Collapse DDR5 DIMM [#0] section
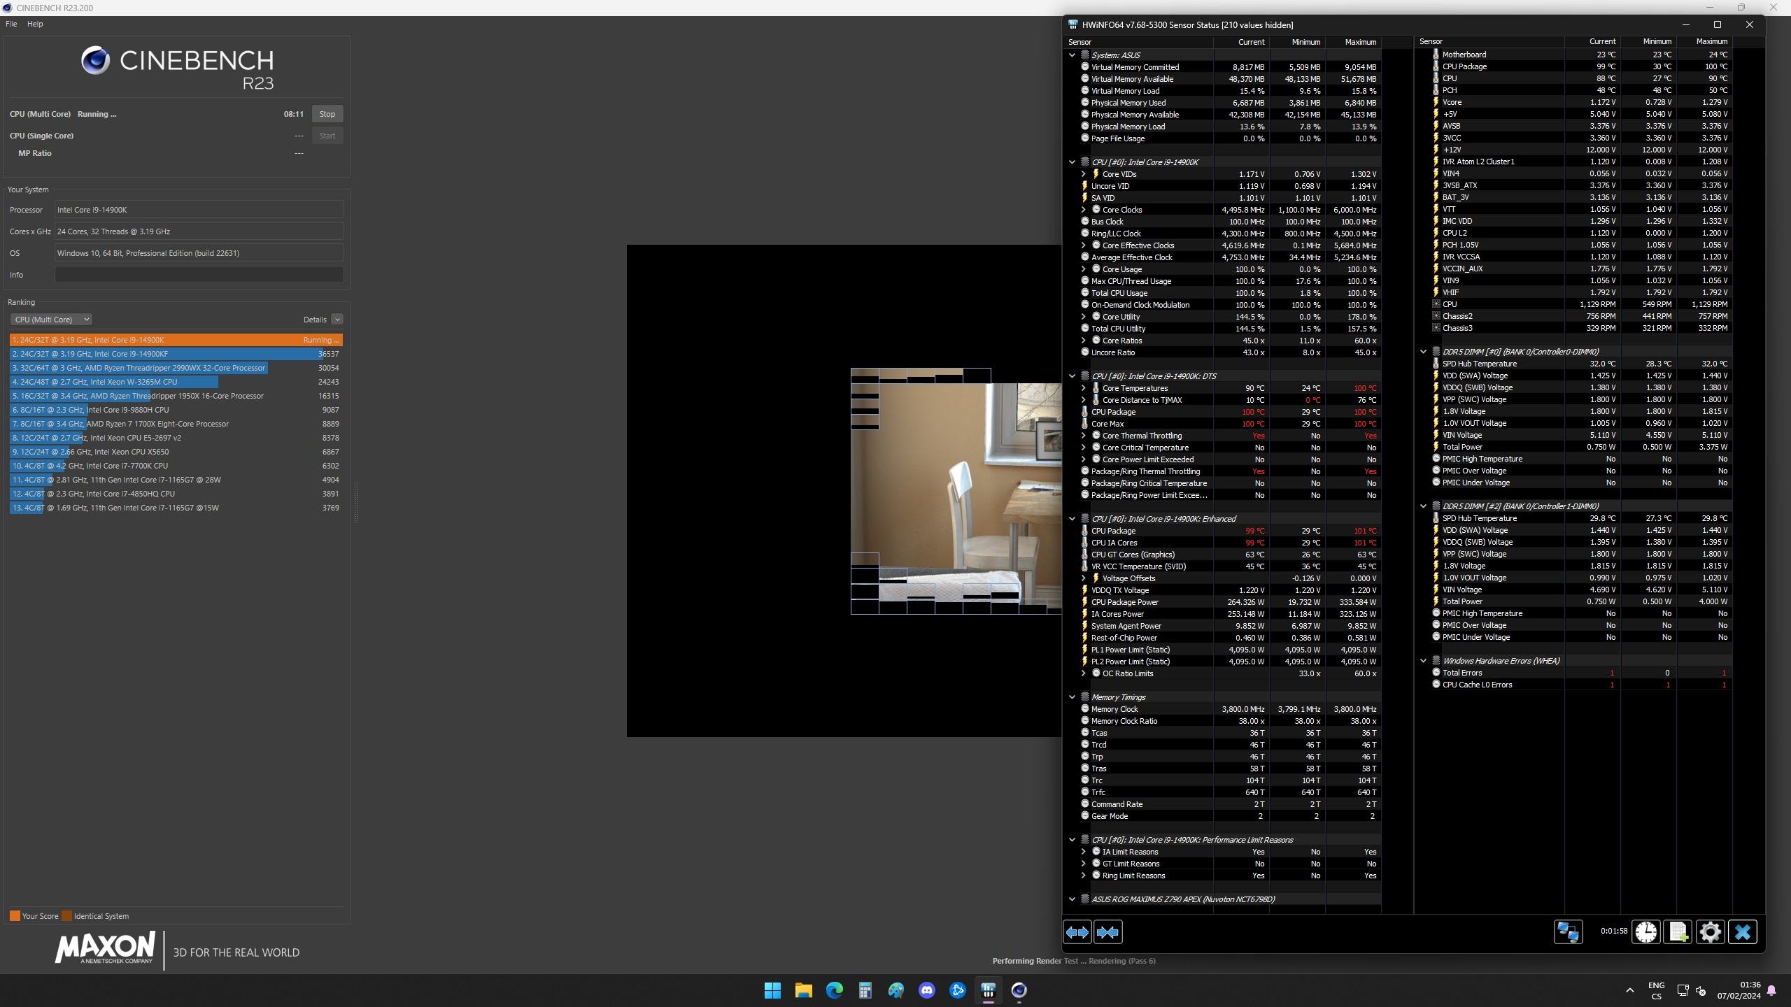 1423,352
